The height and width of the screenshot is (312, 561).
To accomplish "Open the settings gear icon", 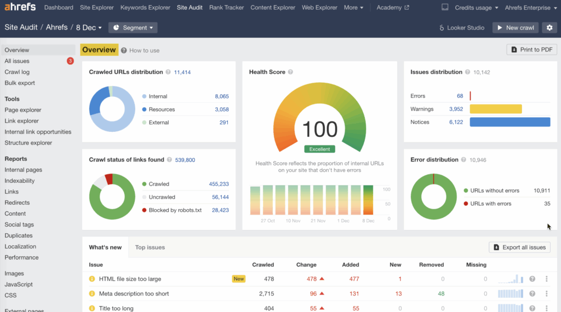I will pos(549,27).
